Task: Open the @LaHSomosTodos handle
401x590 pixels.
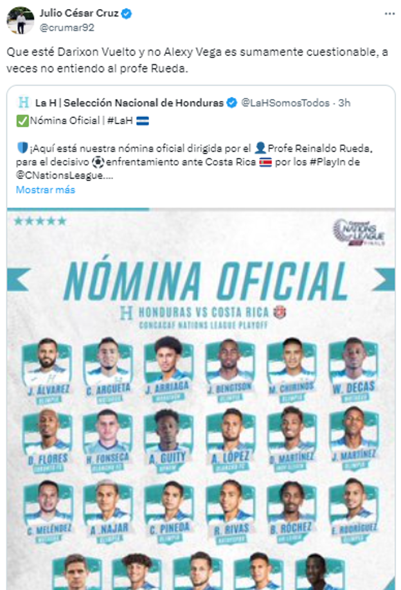Action: point(286,103)
